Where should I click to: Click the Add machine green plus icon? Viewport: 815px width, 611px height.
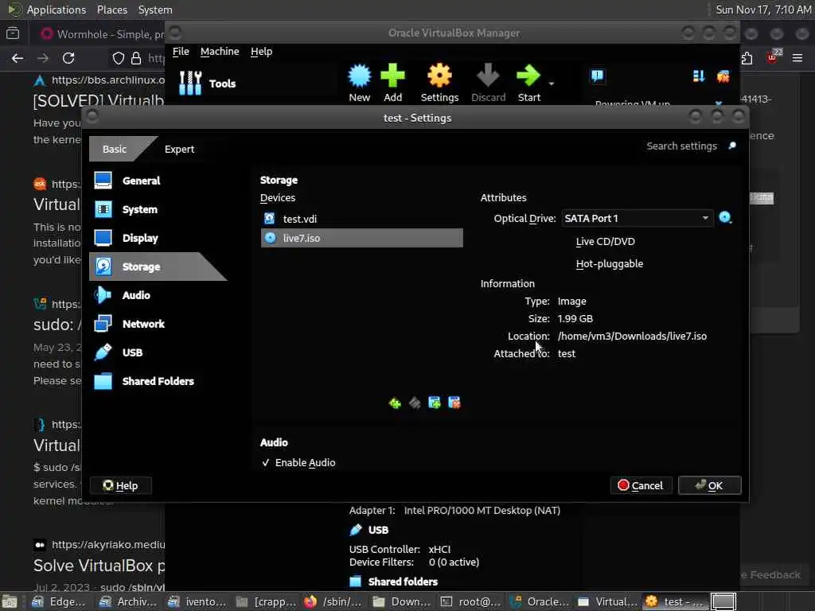point(392,83)
